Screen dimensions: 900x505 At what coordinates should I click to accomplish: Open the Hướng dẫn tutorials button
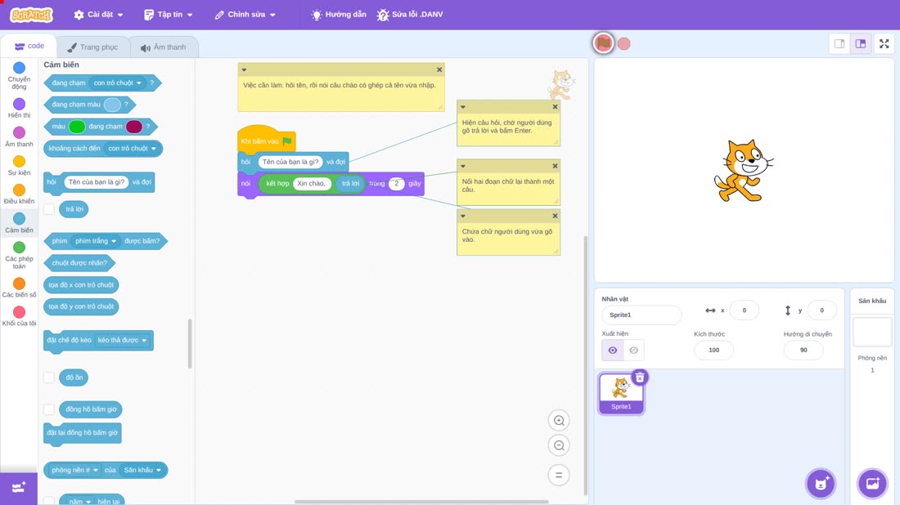point(339,15)
